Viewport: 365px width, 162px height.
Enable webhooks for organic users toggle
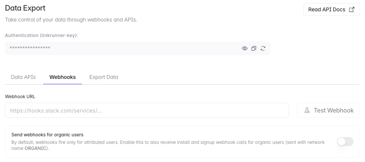point(345,142)
